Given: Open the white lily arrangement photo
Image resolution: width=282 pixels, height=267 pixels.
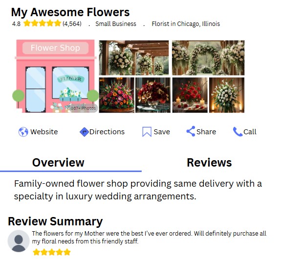Looking at the screenshot, I should click(227, 95).
